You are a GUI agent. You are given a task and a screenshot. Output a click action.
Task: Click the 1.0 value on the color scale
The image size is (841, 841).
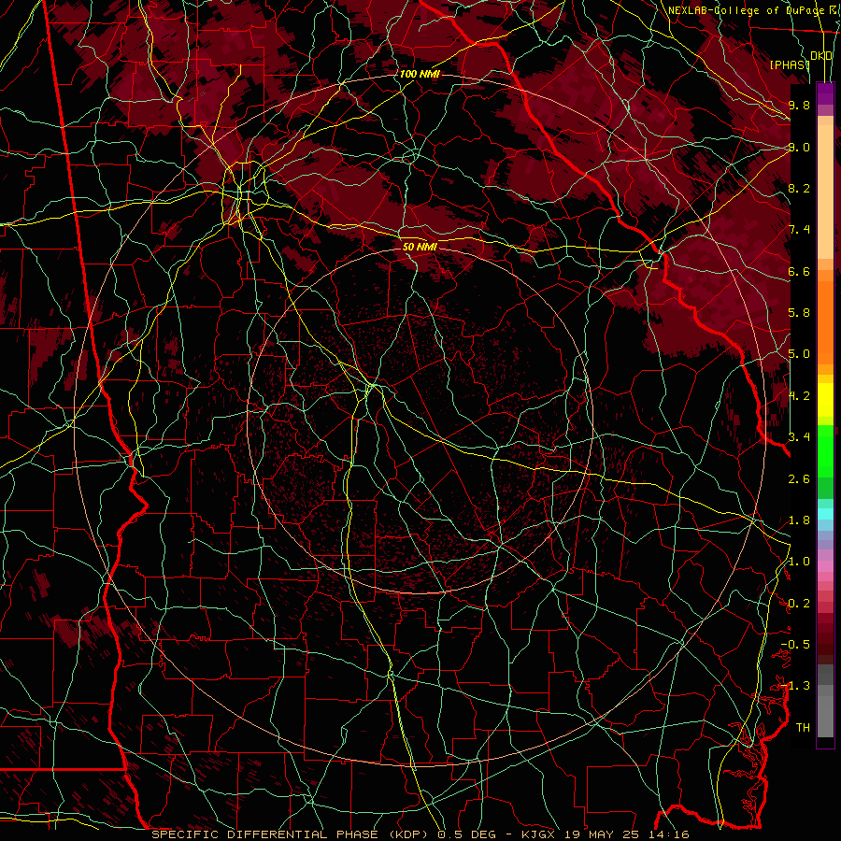pyautogui.click(x=799, y=562)
